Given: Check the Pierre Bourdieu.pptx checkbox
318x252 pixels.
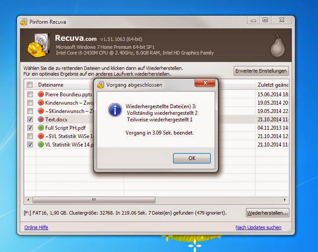Looking at the screenshot, I should click(x=30, y=94).
